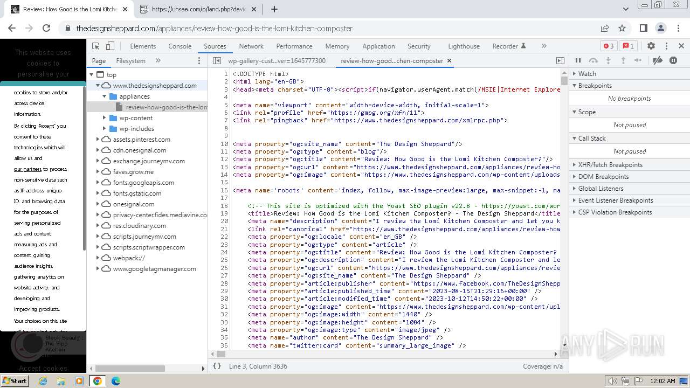Click the Step into next function icon
The height and width of the screenshot is (388, 690).
[x=608, y=61]
